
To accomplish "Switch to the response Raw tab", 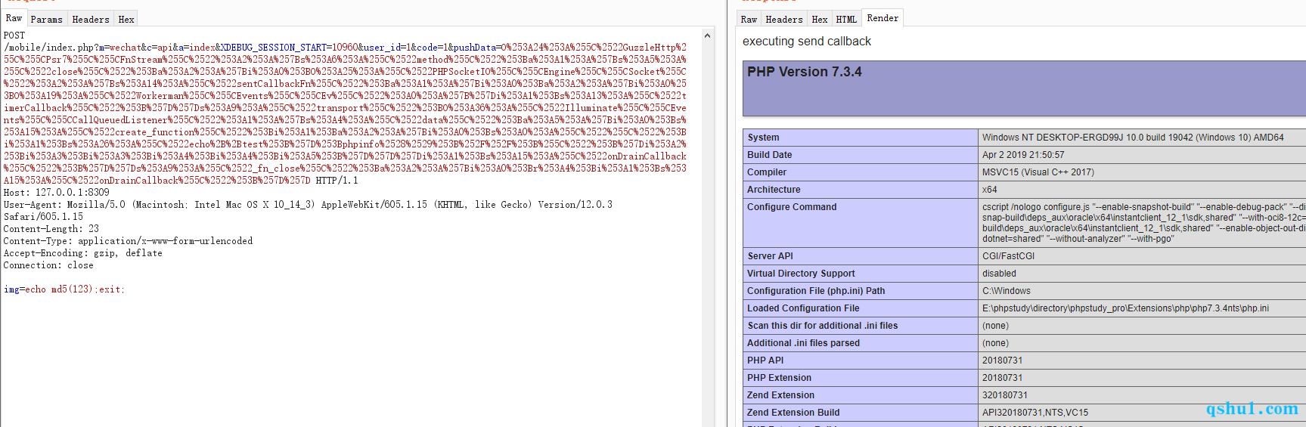I will 749,19.
